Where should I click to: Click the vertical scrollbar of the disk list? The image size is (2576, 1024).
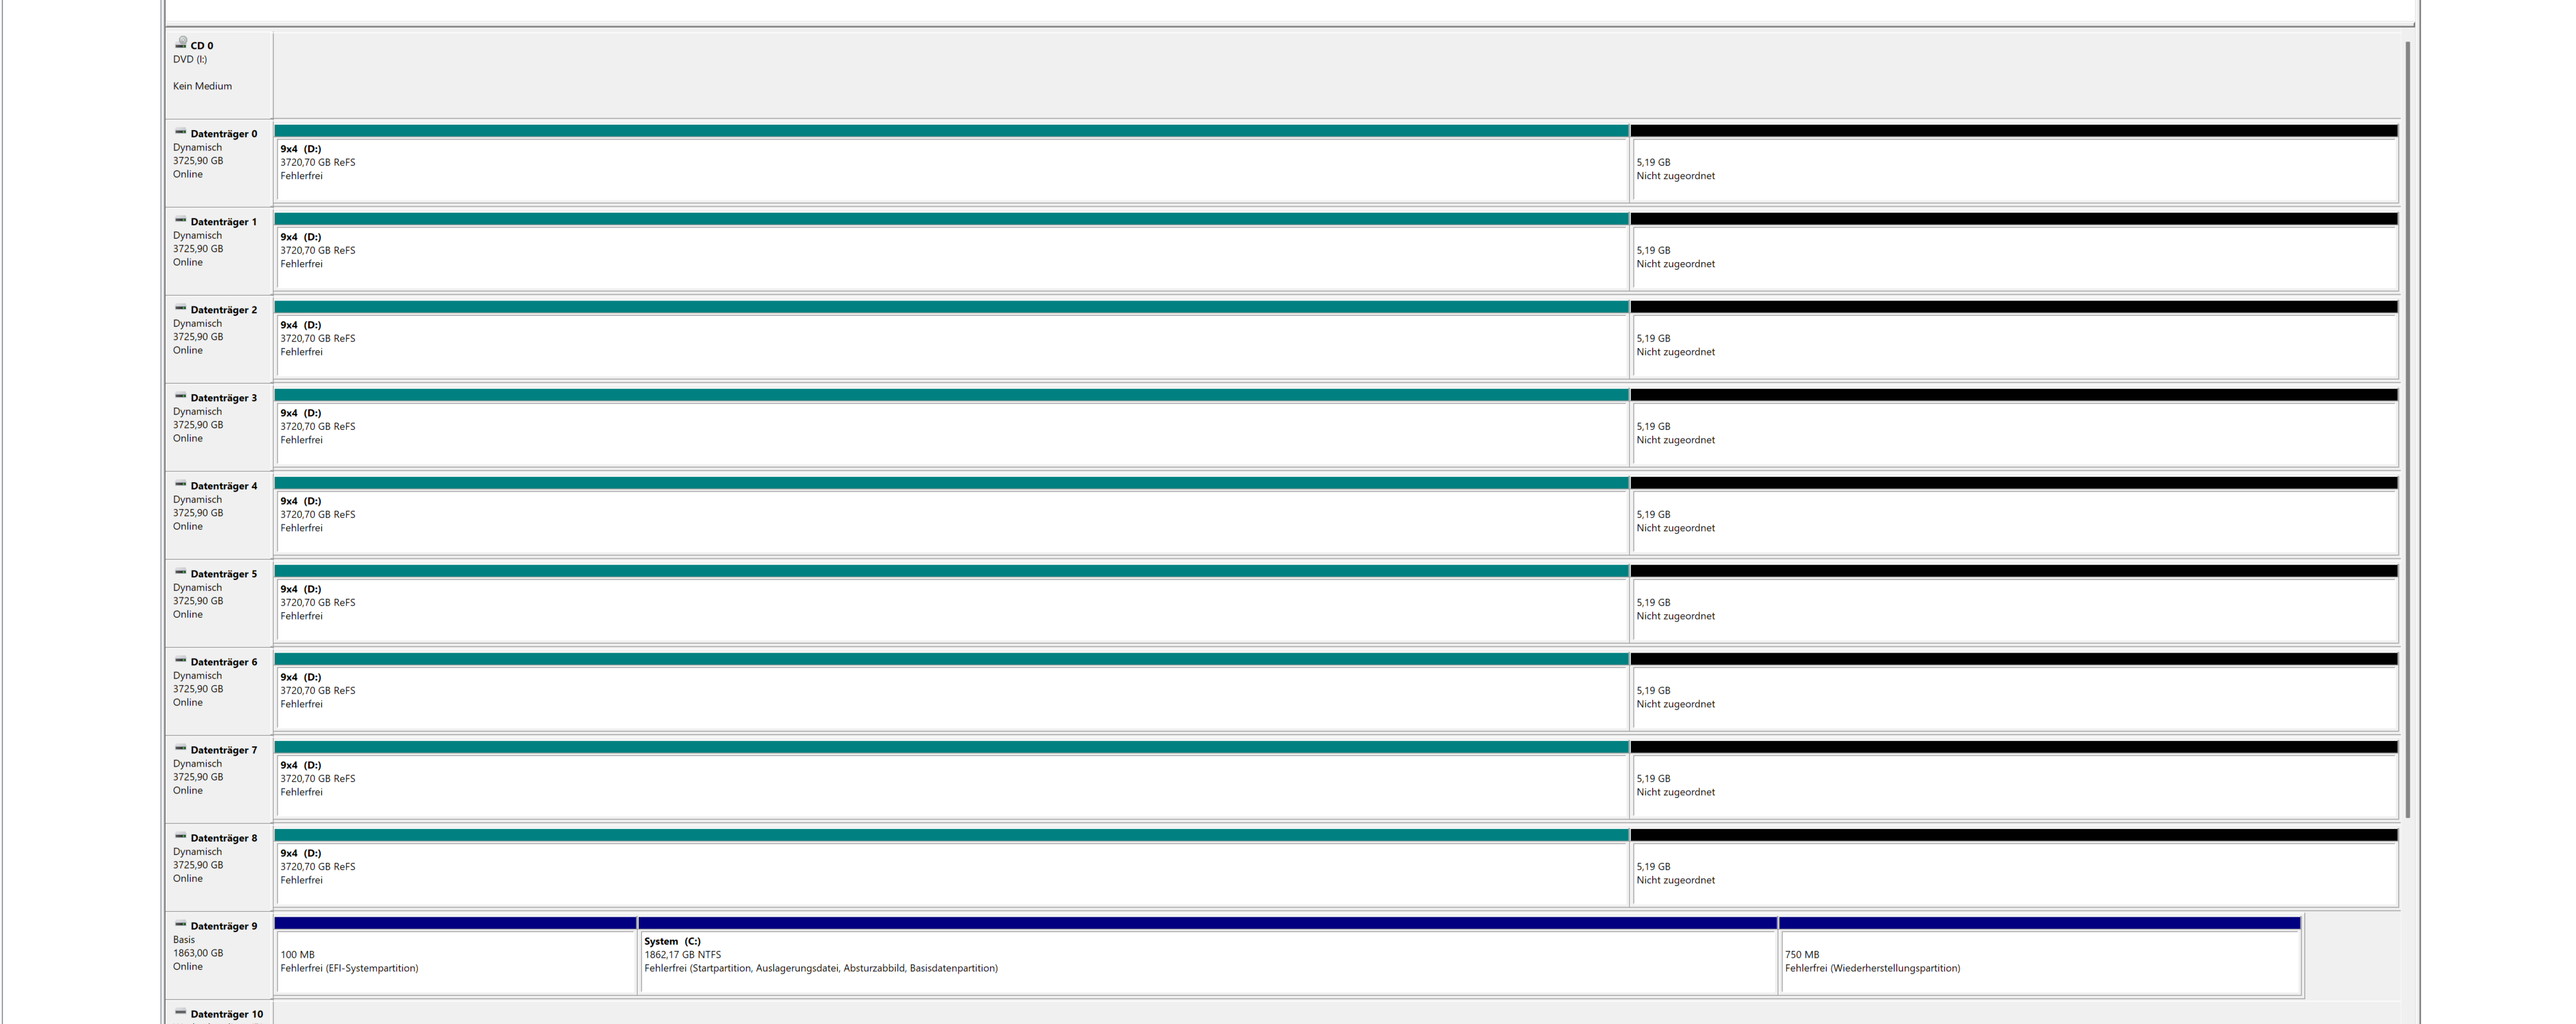[x=2407, y=430]
